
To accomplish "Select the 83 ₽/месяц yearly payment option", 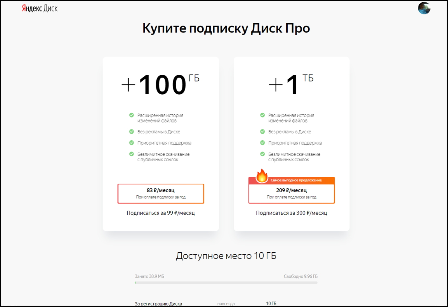I will tap(161, 193).
